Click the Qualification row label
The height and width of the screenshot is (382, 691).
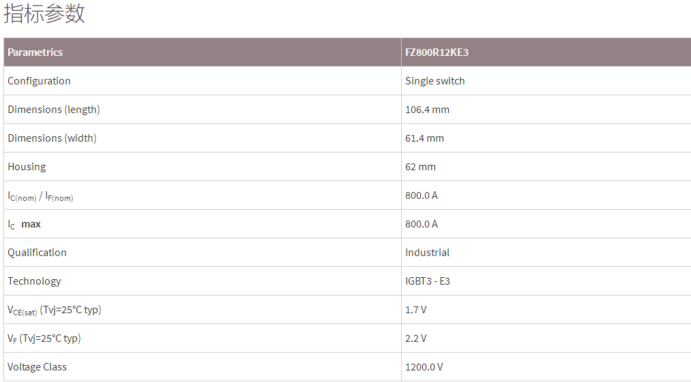point(37,253)
